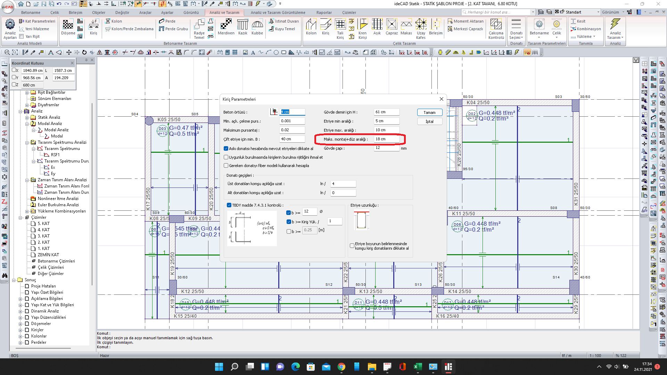
Task: Expand the Donatı Seçimi dropdown
Action: click(x=516, y=37)
